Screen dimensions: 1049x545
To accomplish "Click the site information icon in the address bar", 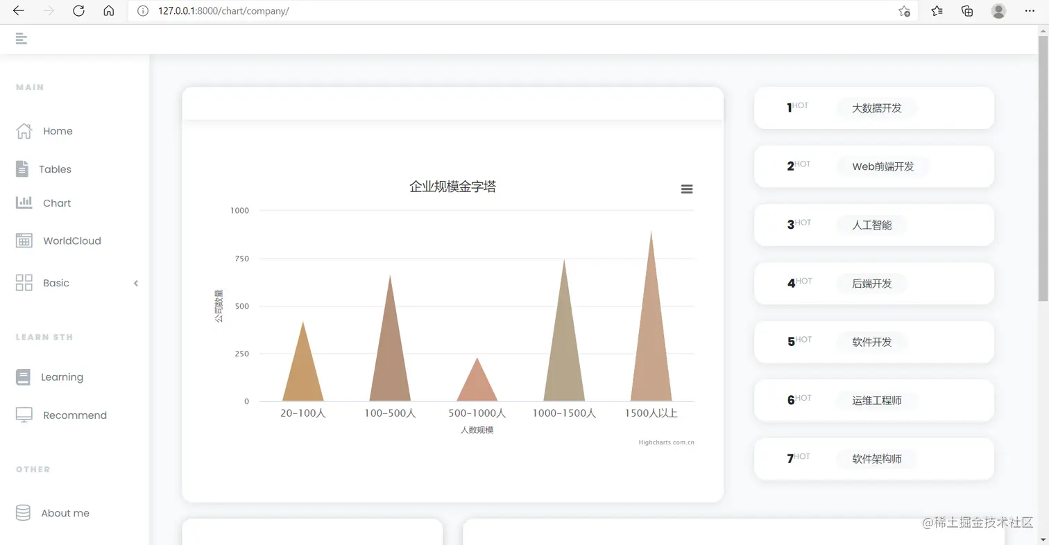I will (x=143, y=11).
